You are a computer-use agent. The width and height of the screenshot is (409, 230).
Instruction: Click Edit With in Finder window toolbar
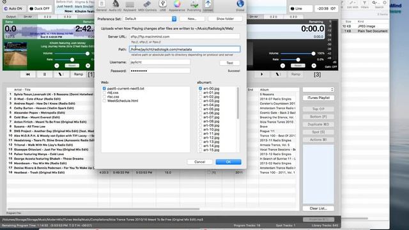pos(352,4)
